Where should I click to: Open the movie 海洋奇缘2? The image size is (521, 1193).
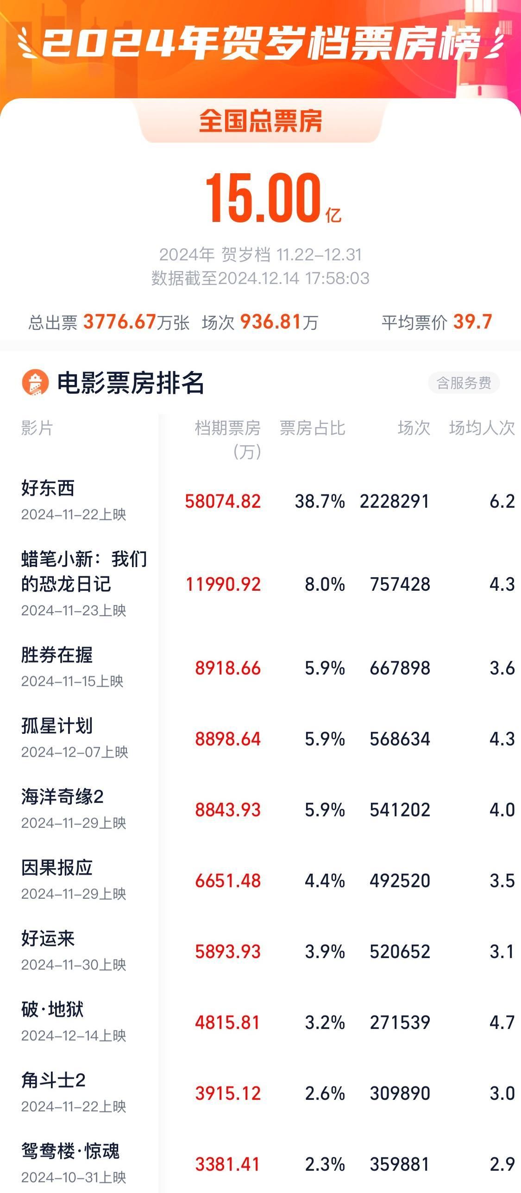click(63, 797)
